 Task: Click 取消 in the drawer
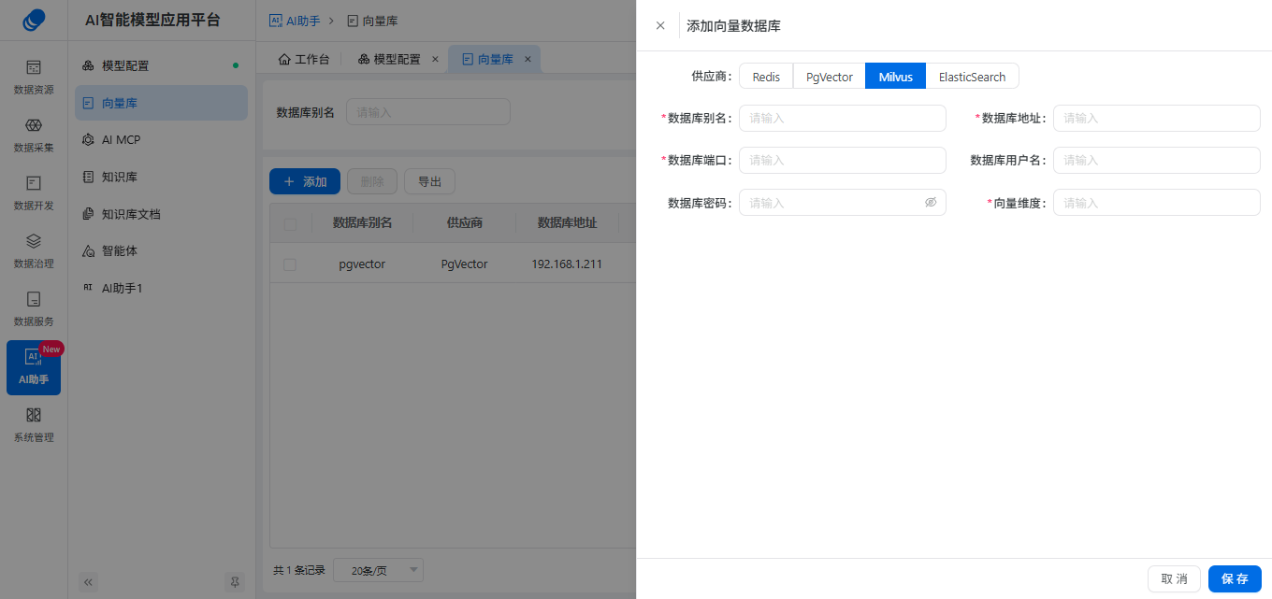pyautogui.click(x=1174, y=578)
